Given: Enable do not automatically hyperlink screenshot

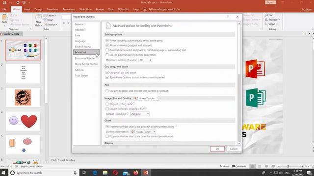Looking at the screenshot, I should tap(107, 55).
